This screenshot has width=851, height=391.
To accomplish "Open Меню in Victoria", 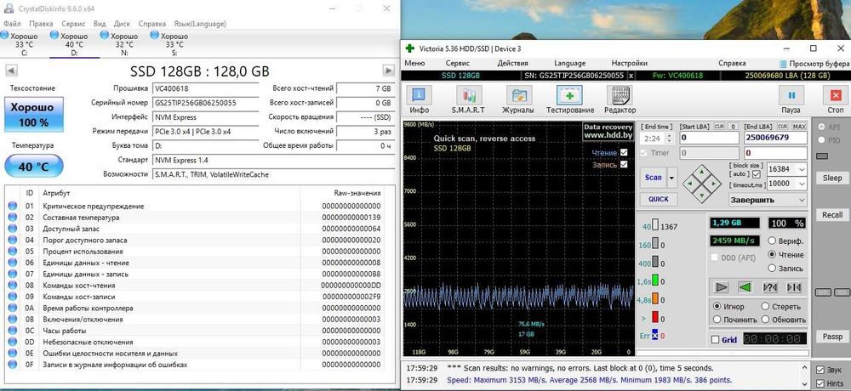I will tap(414, 64).
